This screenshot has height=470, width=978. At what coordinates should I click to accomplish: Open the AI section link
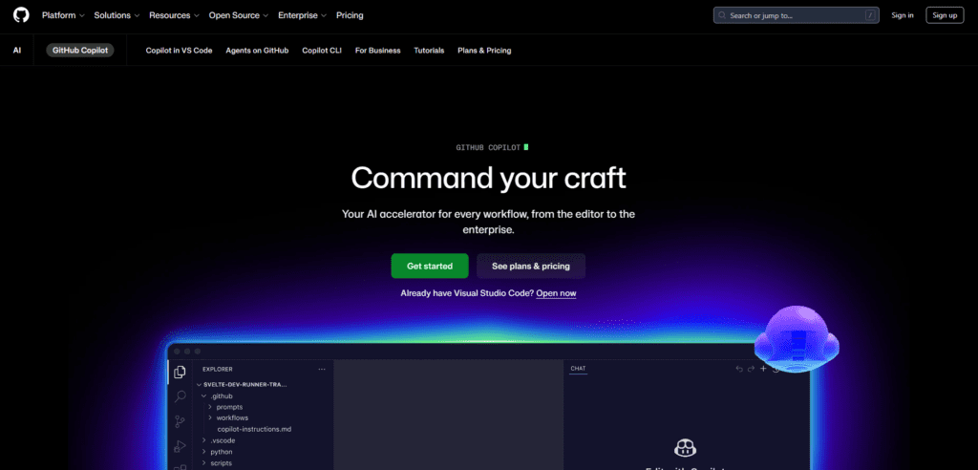[17, 51]
